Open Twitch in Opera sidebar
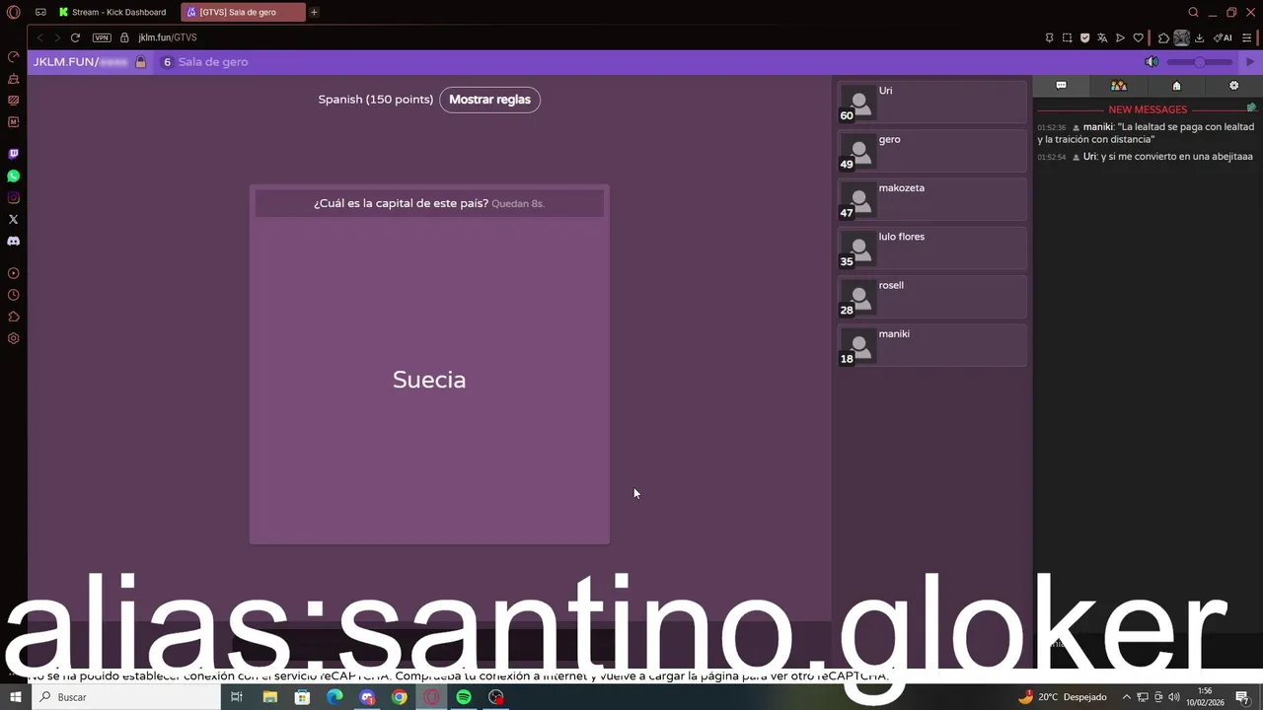 coord(13,154)
